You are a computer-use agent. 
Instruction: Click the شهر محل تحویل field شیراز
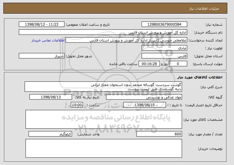tap(42, 56)
